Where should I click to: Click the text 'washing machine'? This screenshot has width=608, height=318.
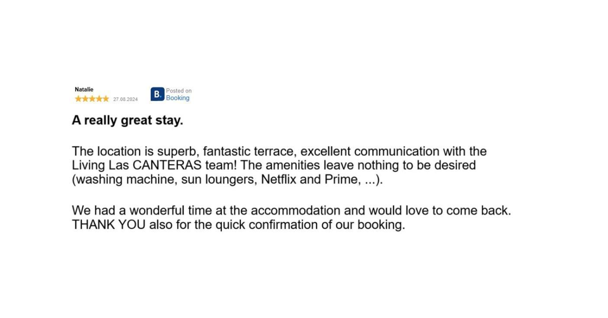click(125, 179)
